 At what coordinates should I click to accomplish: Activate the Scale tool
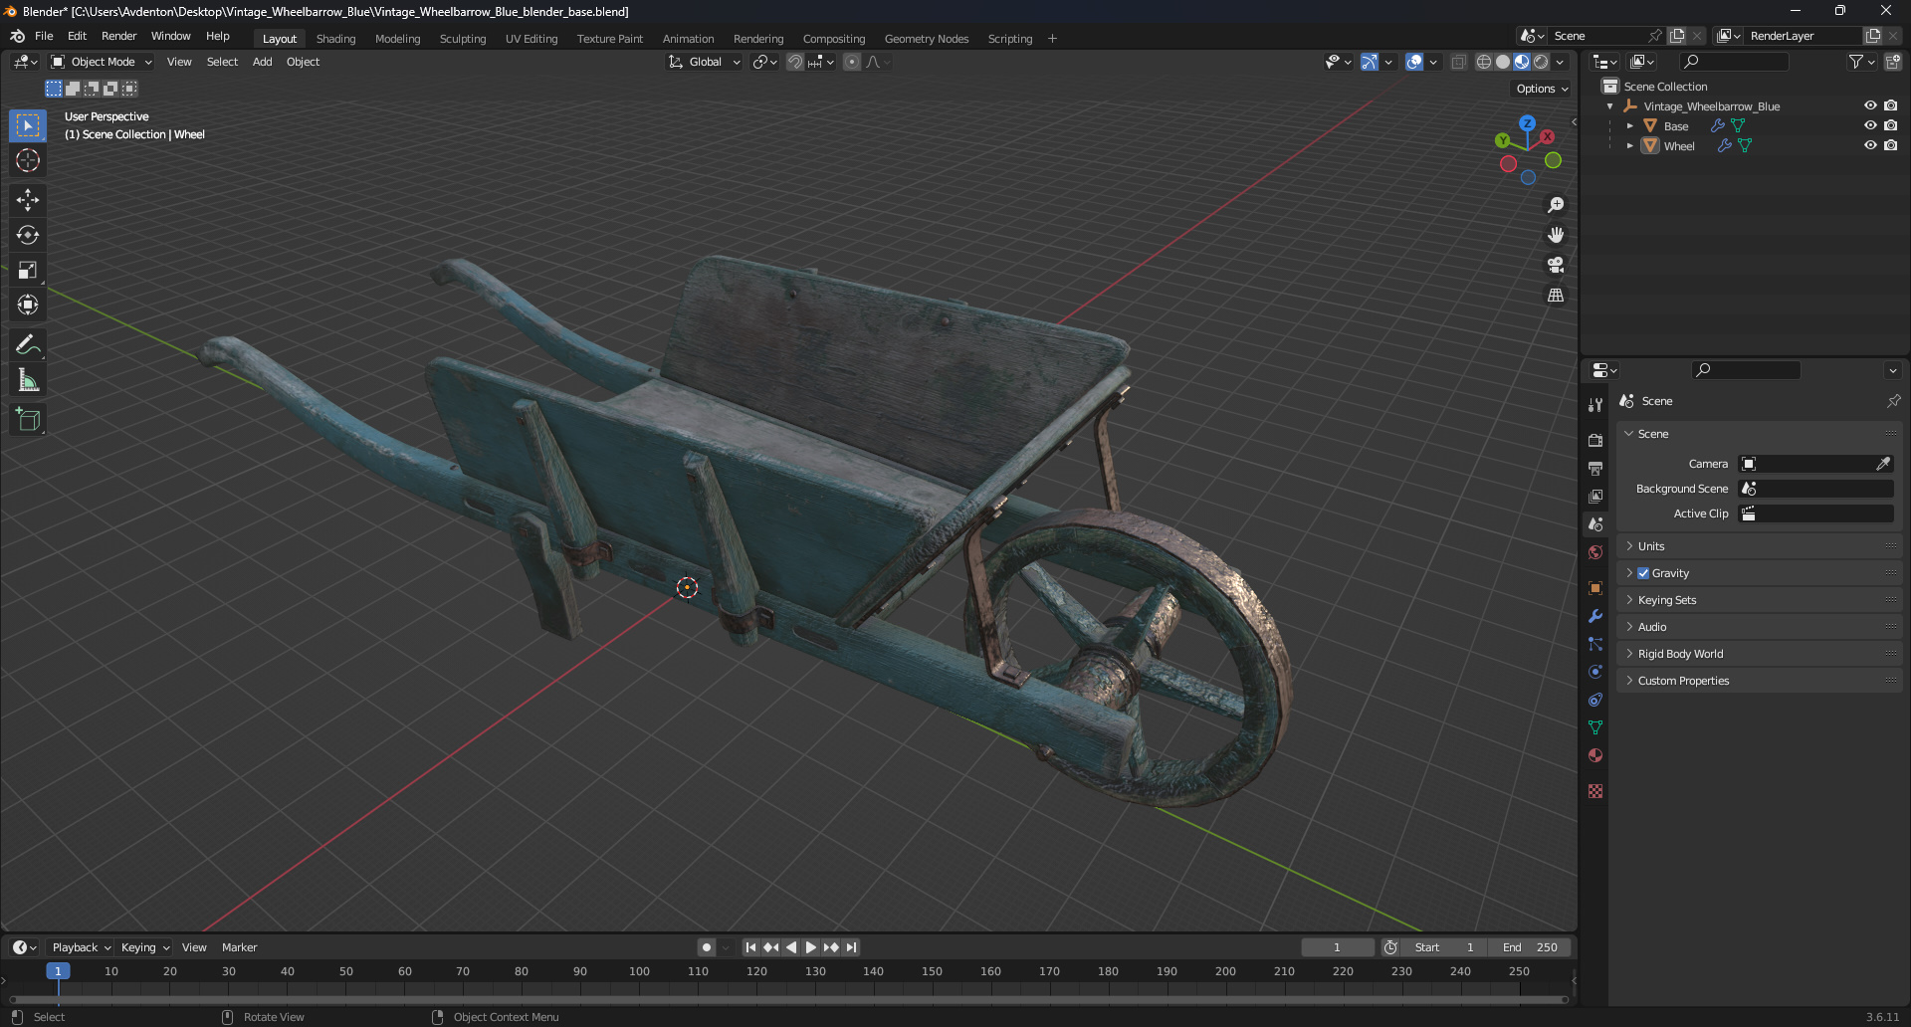tap(28, 270)
